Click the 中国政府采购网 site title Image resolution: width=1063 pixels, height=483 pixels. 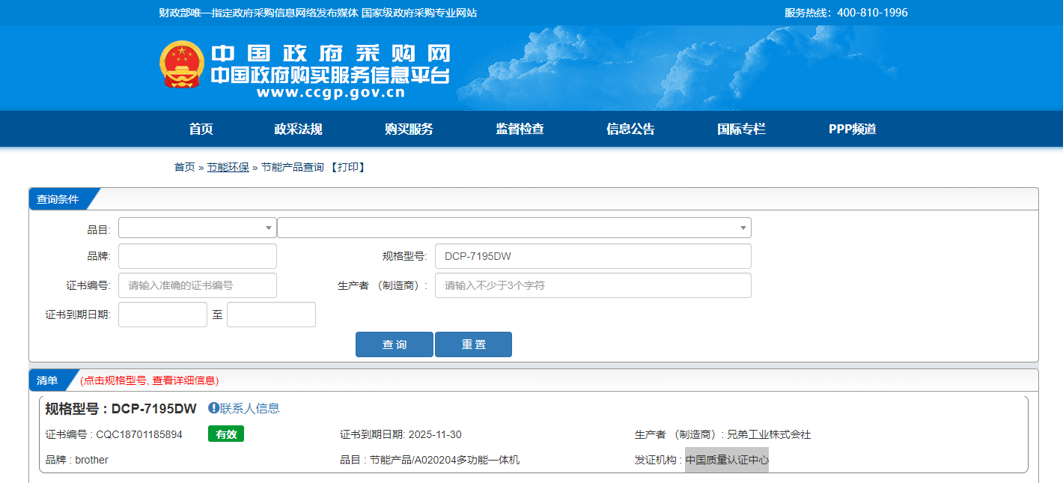(330, 53)
